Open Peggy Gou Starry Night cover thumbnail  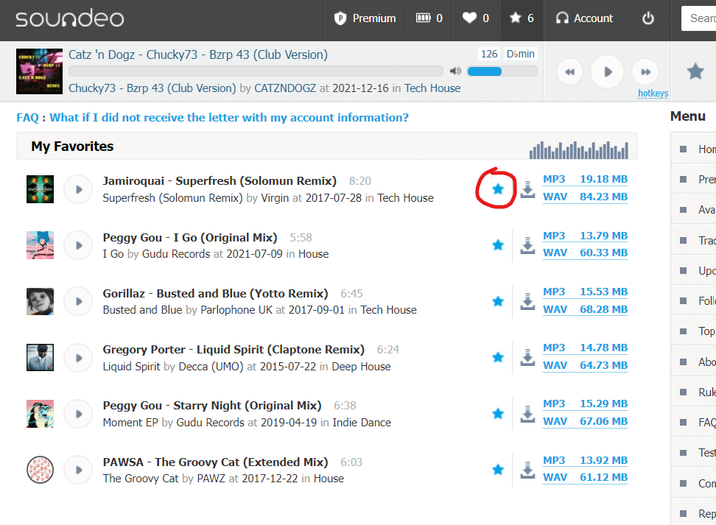tap(40, 414)
